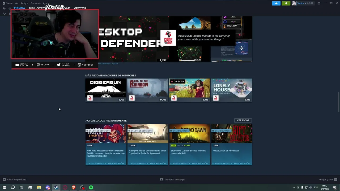Click the ESP language indicator
Screen dimensions: 340x191
click(316, 188)
